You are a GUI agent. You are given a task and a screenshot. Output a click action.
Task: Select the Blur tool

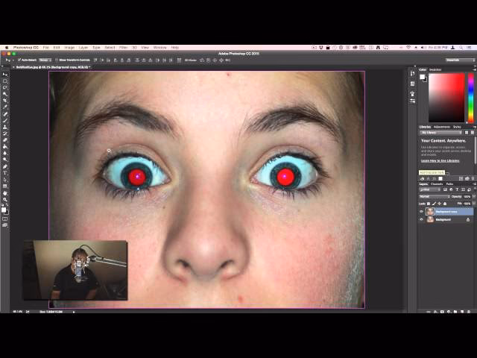[x=5, y=153]
